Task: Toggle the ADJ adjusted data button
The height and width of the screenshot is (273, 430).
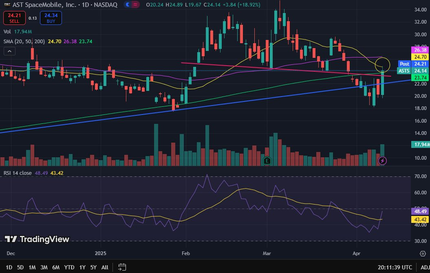Action: (425, 267)
